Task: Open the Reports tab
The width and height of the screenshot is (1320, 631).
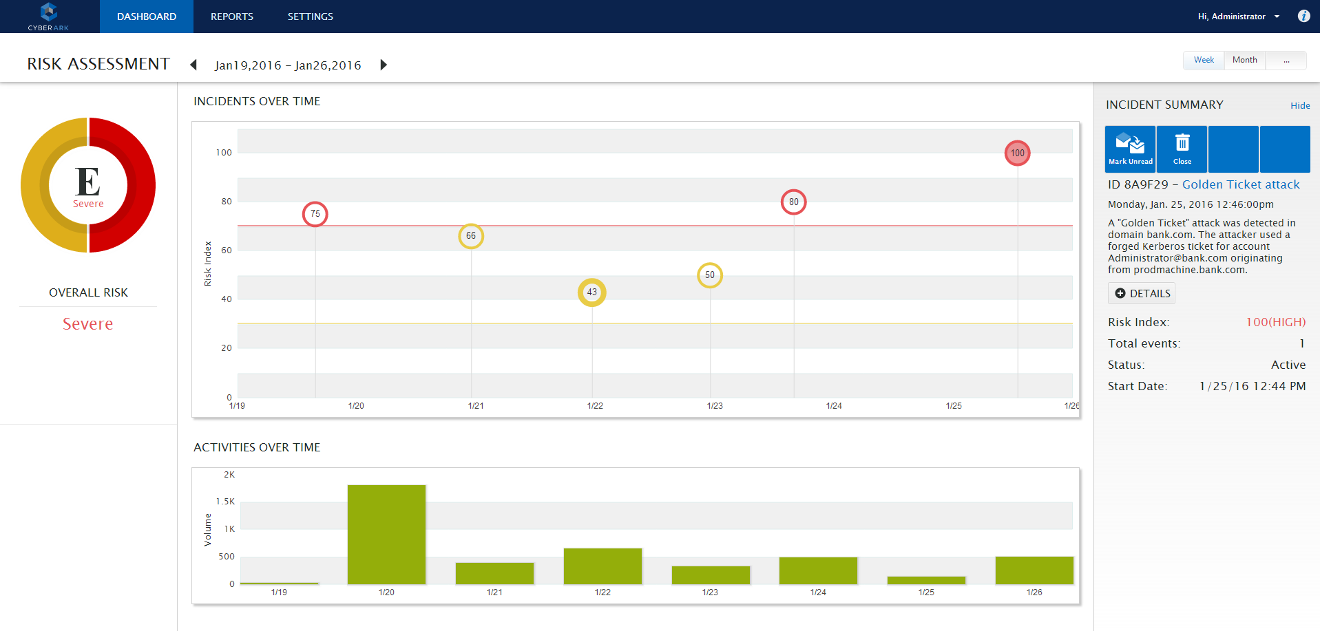Action: click(231, 17)
